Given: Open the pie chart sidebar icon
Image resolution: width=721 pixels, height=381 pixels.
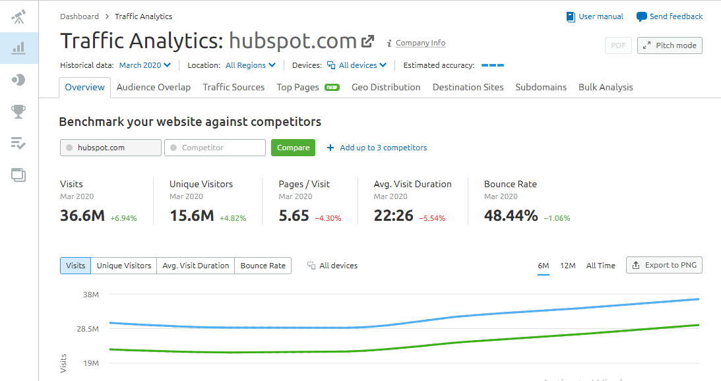Looking at the screenshot, I should click(x=18, y=80).
